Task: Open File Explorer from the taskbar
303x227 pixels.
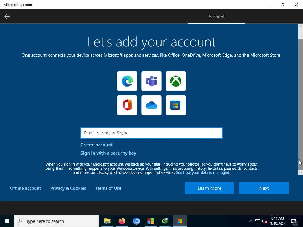Action: [107, 221]
